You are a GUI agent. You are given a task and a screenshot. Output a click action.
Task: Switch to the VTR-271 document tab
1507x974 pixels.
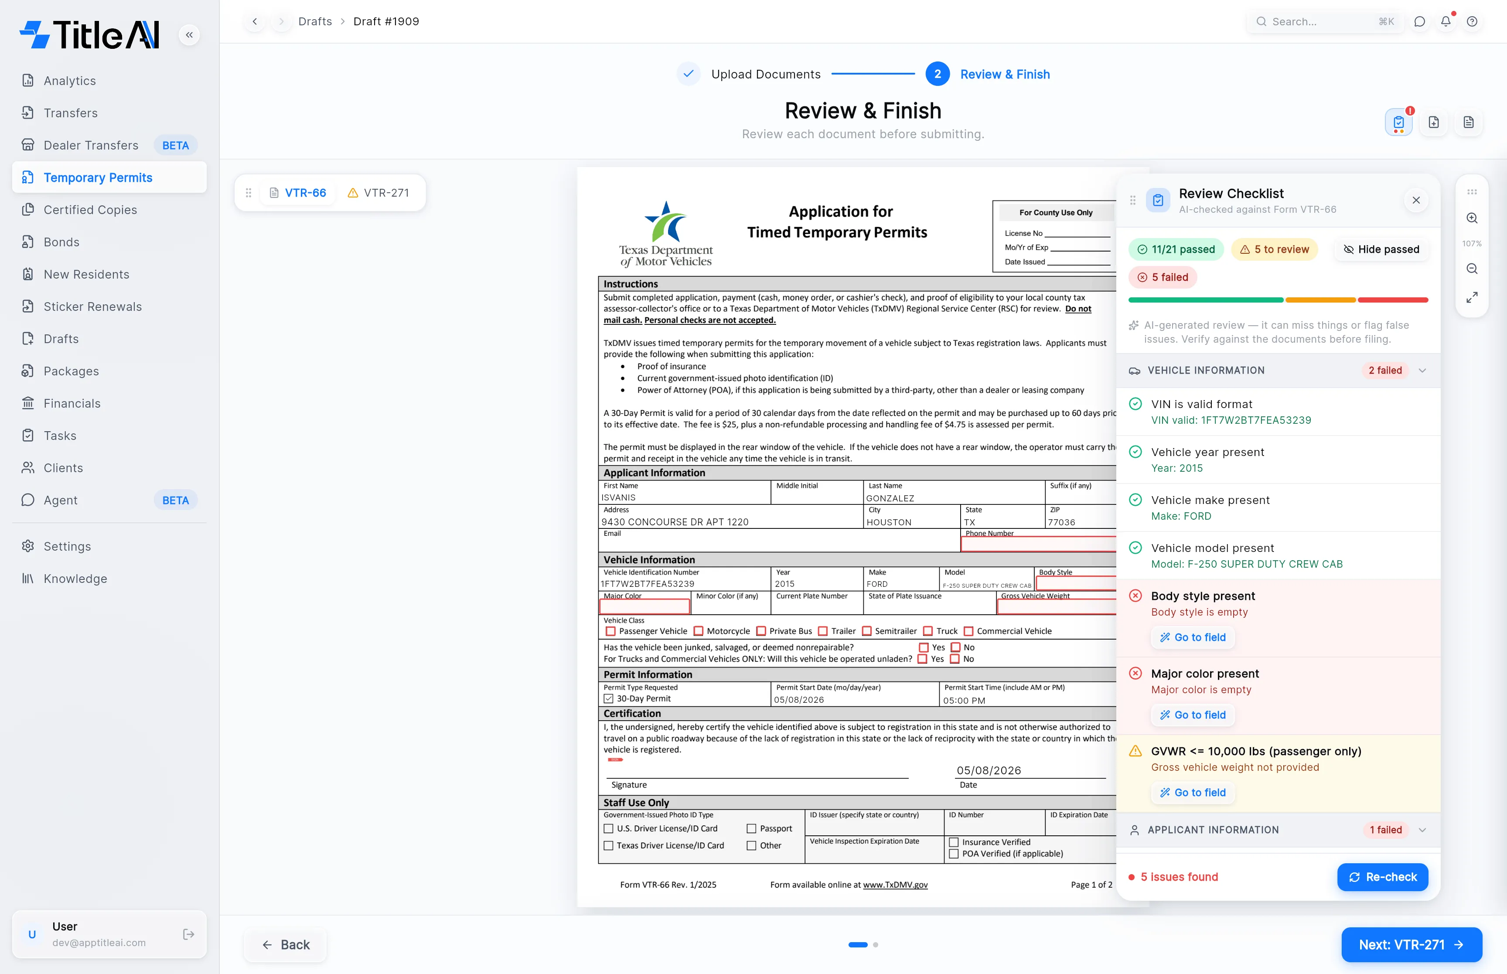[379, 193]
